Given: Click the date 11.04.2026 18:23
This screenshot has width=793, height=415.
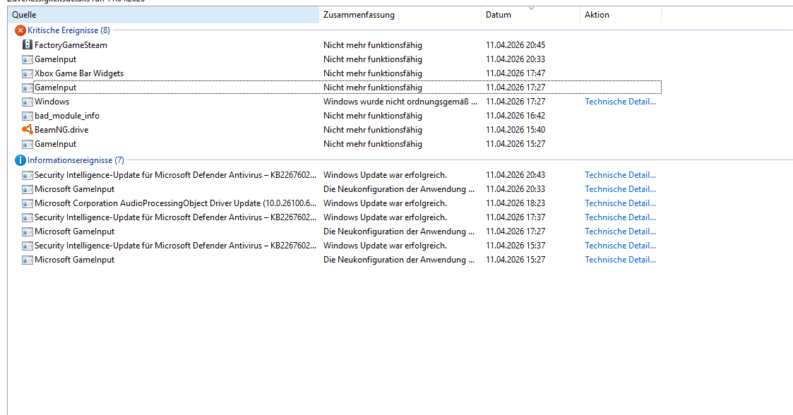Looking at the screenshot, I should pos(515,203).
